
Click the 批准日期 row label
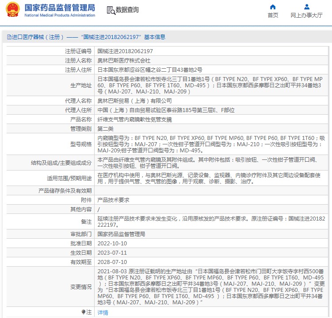coord(81,244)
